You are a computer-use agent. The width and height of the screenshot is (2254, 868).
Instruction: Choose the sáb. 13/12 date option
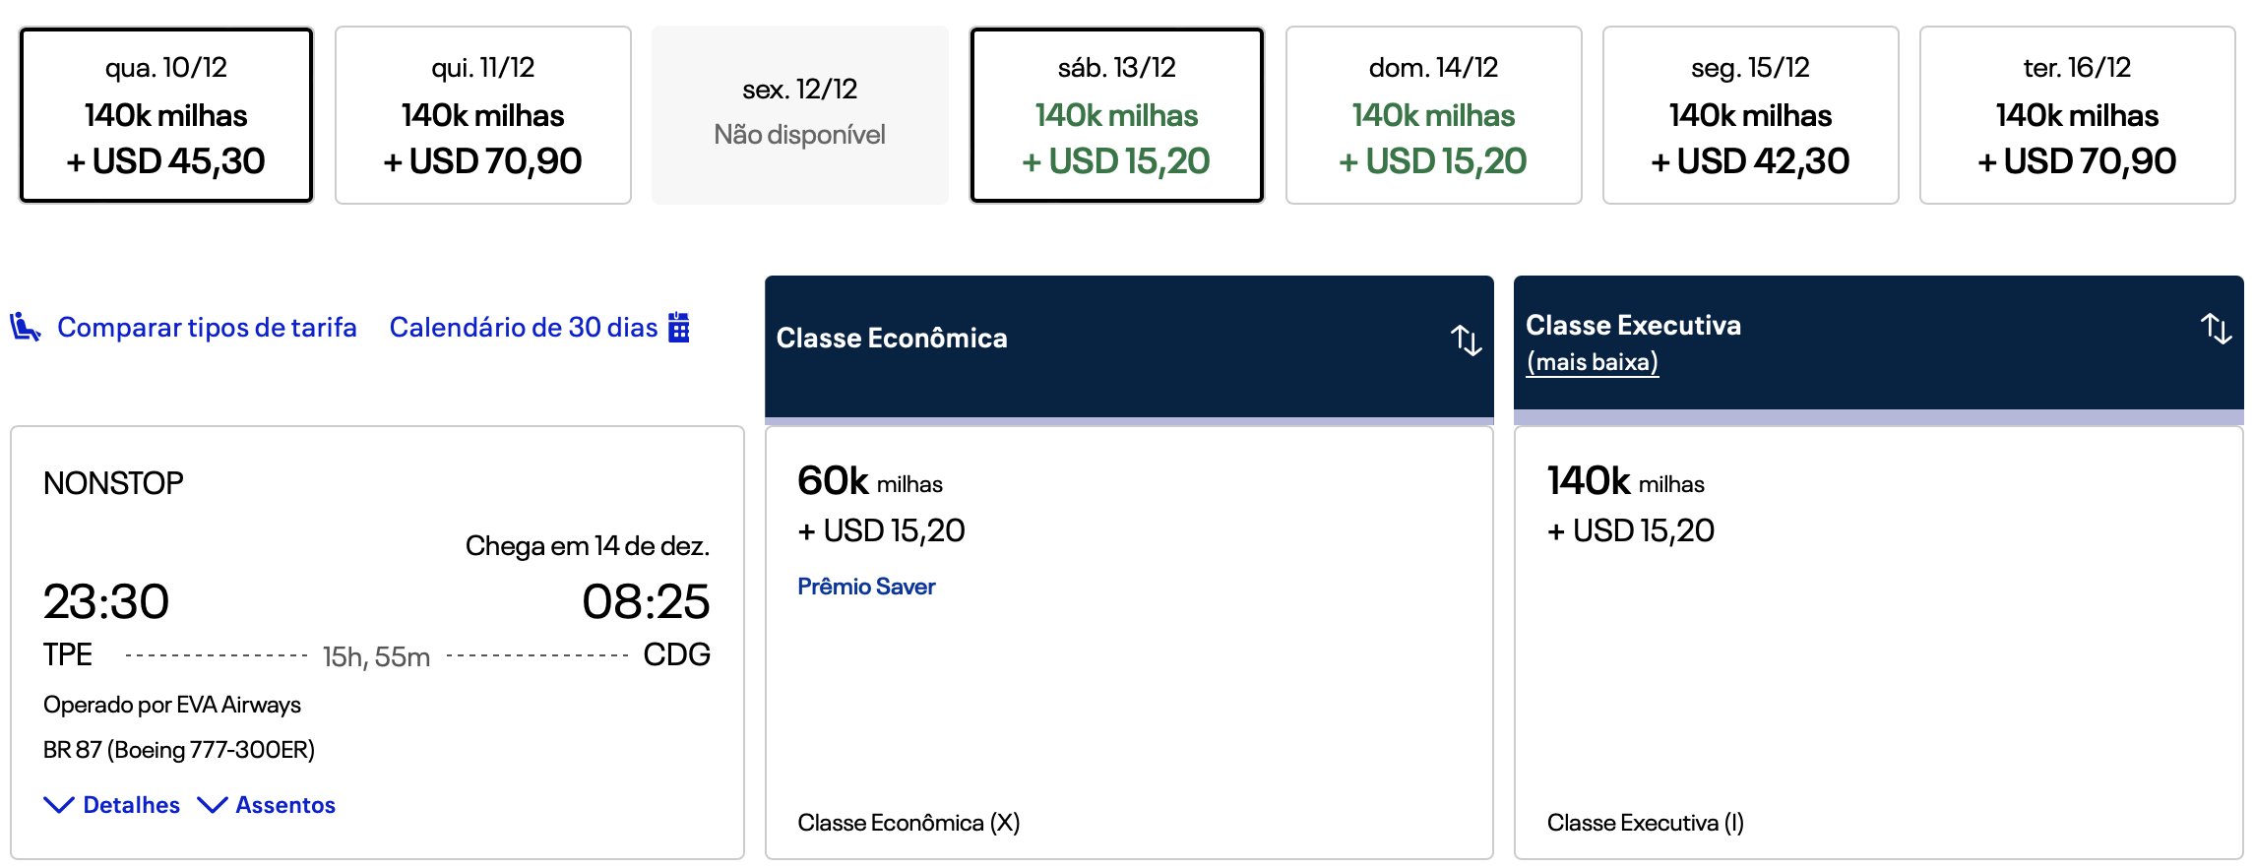click(x=1117, y=115)
